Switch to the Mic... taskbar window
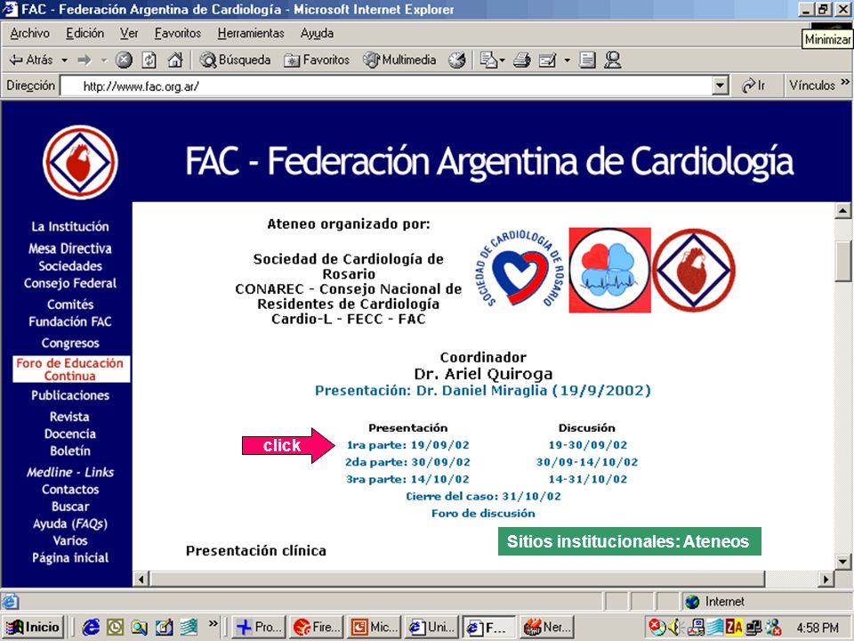Screen dimensions: 854x641 (x=375, y=628)
